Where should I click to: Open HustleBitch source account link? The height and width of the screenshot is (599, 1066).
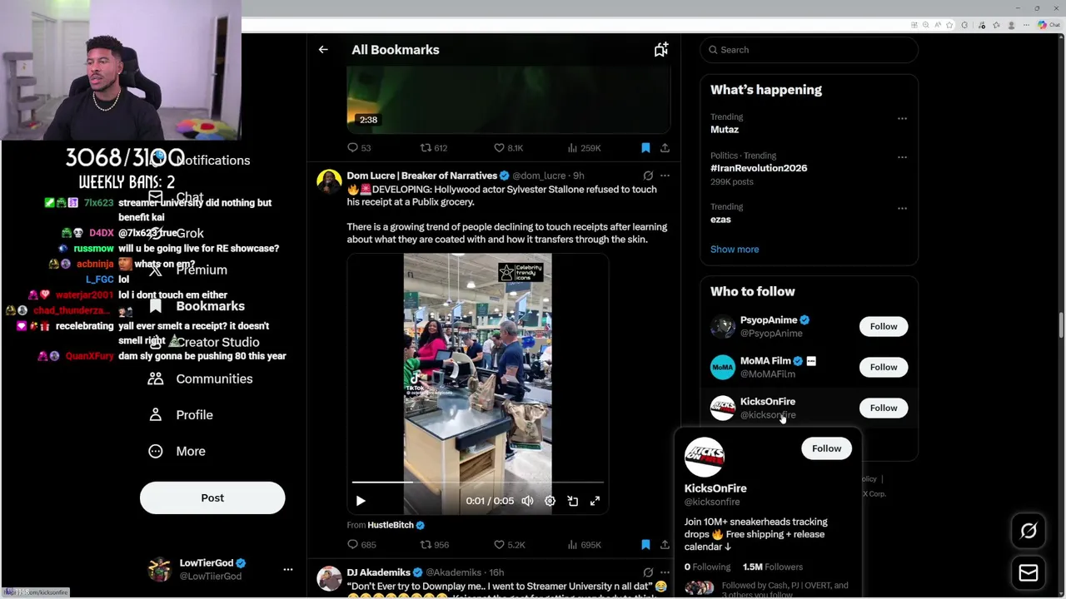[x=396, y=525]
